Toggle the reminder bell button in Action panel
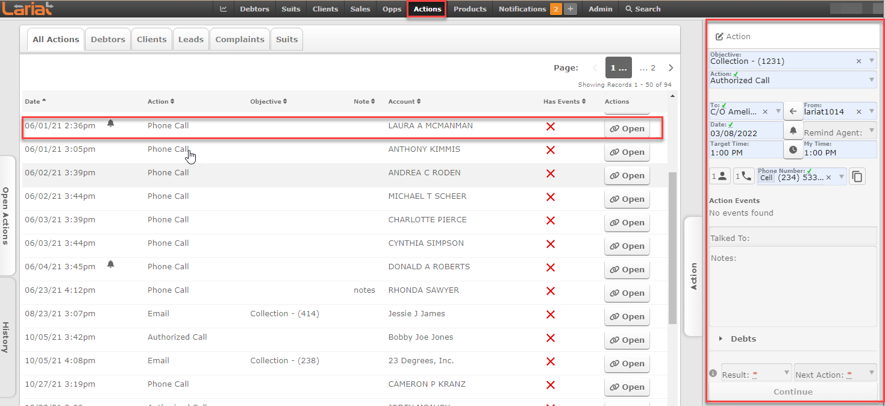 (793, 130)
